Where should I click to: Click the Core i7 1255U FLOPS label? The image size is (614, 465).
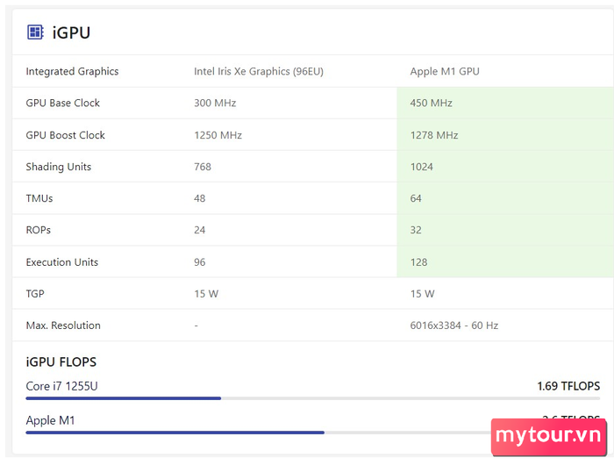(x=61, y=386)
